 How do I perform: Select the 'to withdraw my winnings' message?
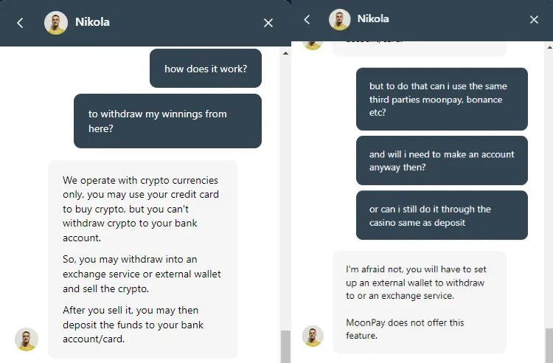(x=167, y=121)
